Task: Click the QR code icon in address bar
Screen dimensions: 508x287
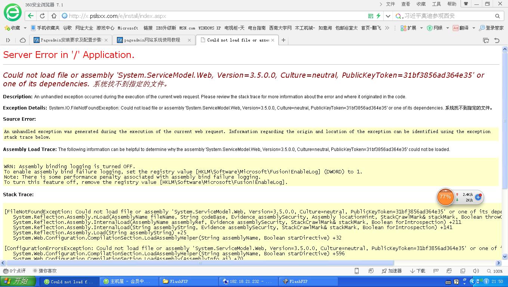Action: (371, 16)
